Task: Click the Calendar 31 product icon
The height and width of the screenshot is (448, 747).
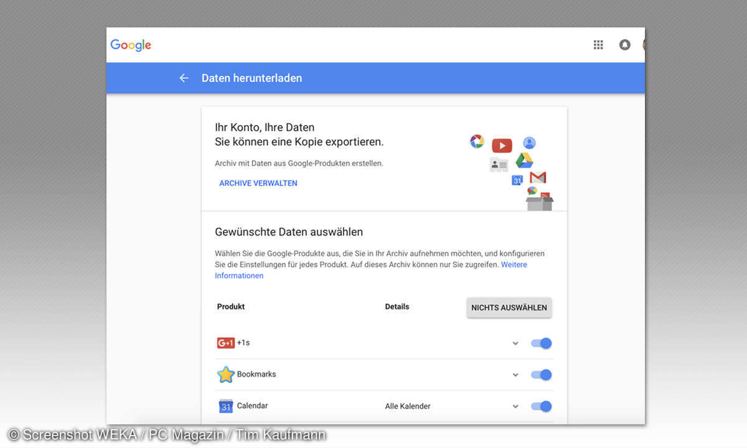Action: pyautogui.click(x=225, y=406)
